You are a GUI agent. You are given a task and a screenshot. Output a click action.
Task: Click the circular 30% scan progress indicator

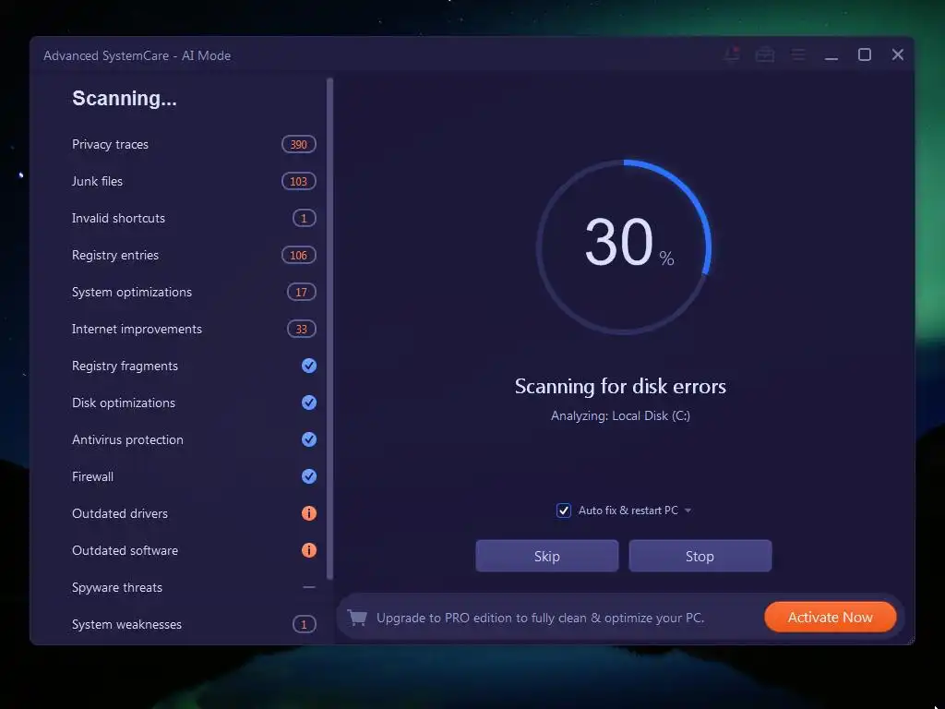tap(625, 246)
